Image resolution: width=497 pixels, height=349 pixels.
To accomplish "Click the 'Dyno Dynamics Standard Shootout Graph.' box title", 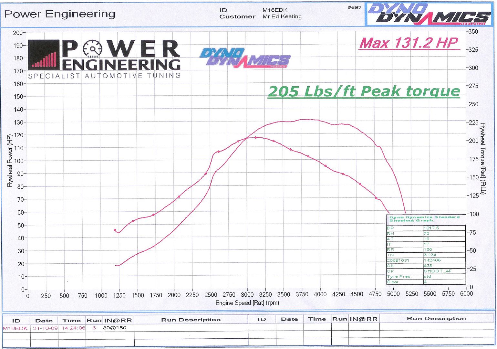I will coord(424,219).
